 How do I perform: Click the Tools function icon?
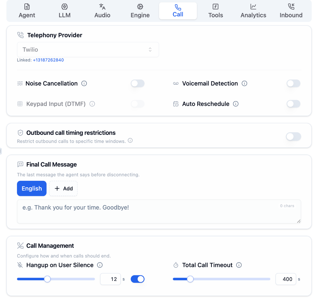coord(215,6)
